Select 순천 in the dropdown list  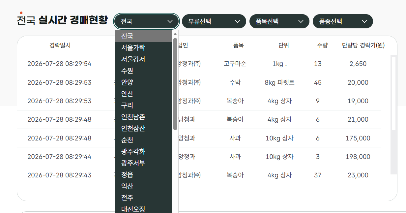click(143, 140)
